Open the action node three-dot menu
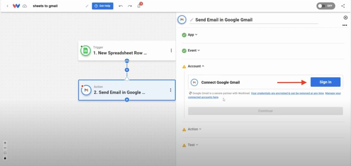351x166 pixels. [x=171, y=90]
